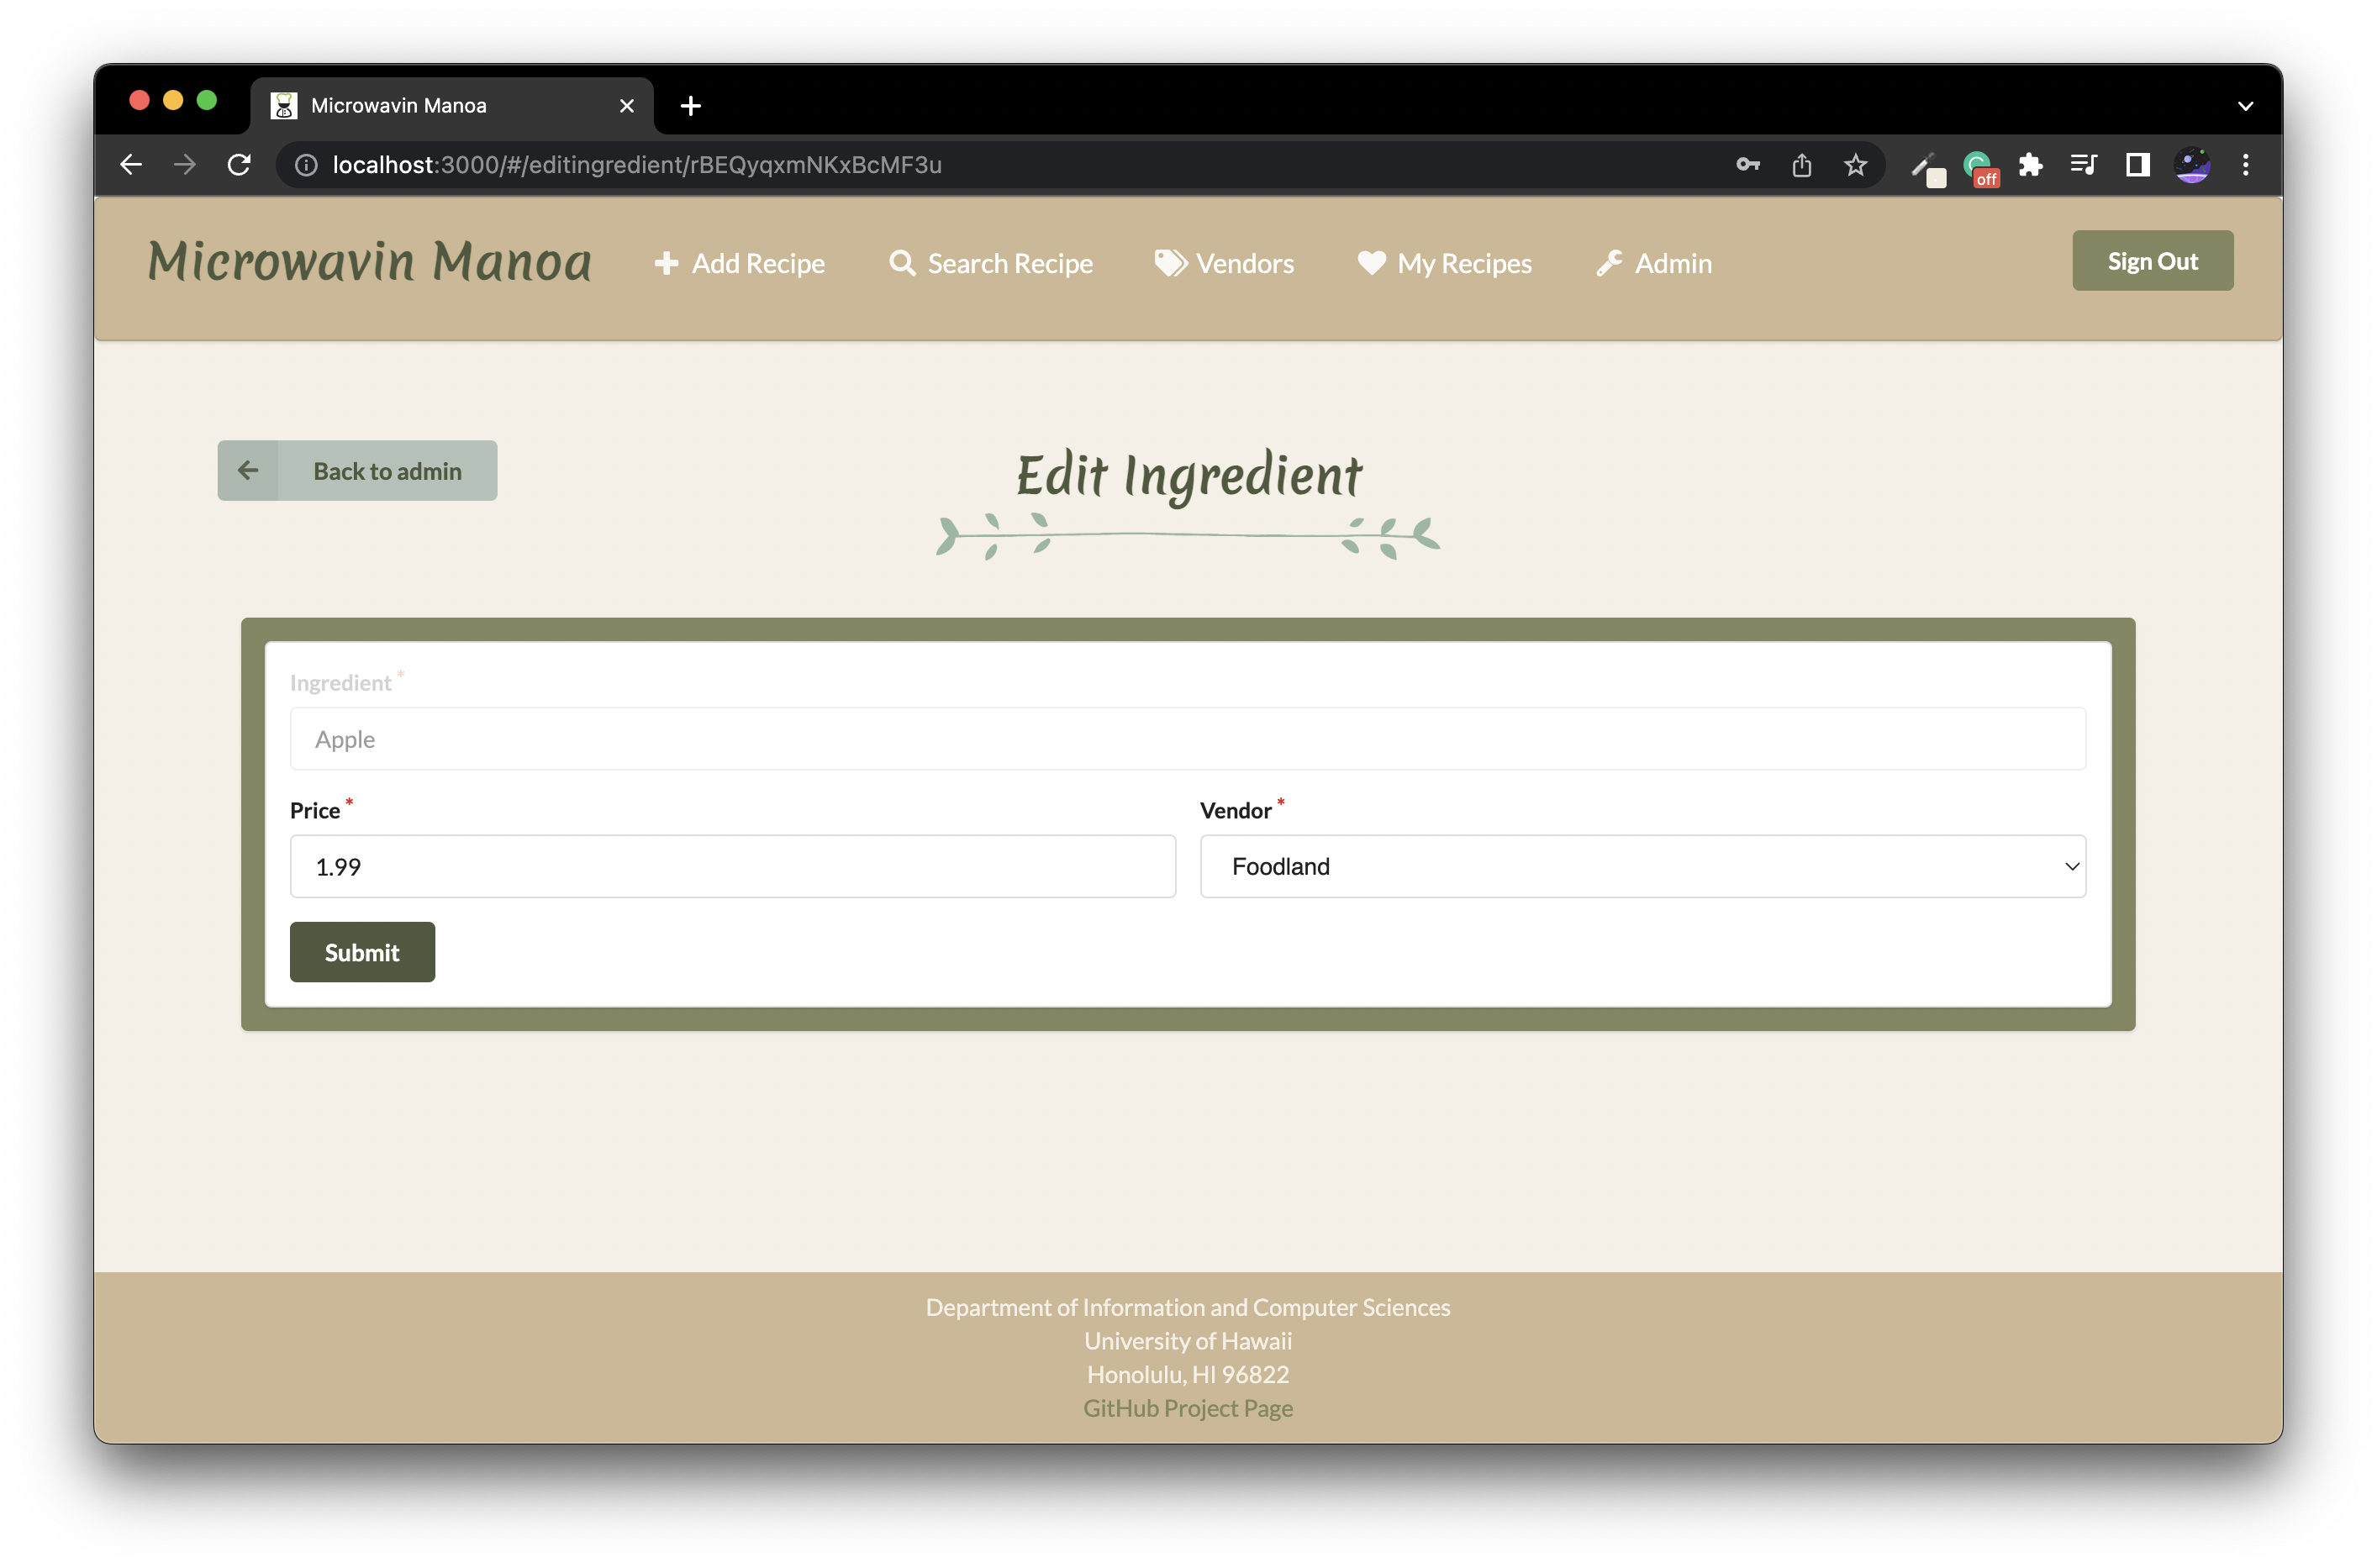Click the Sign Out button
Image resolution: width=2377 pixels, height=1568 pixels.
2151,259
